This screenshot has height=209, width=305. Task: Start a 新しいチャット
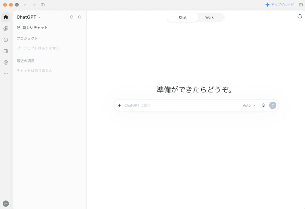click(32, 28)
